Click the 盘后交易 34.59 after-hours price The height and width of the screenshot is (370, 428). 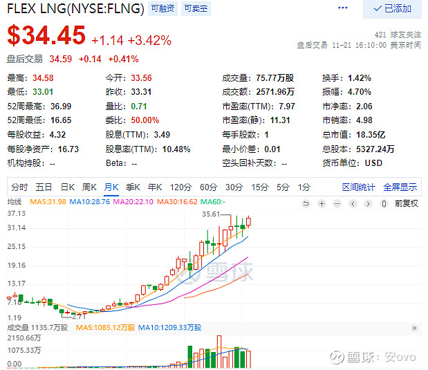point(61,59)
